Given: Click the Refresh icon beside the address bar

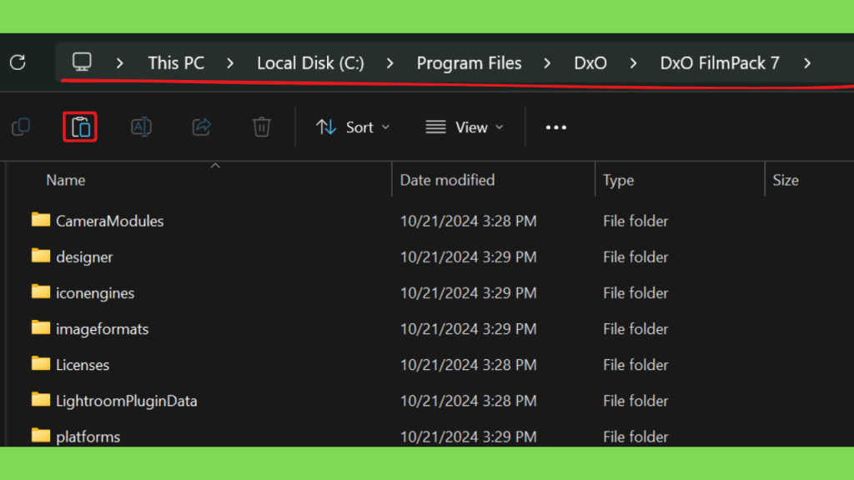Looking at the screenshot, I should point(18,62).
